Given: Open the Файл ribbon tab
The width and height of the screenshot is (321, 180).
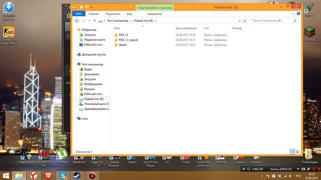Looking at the screenshot, I should tap(79, 13).
